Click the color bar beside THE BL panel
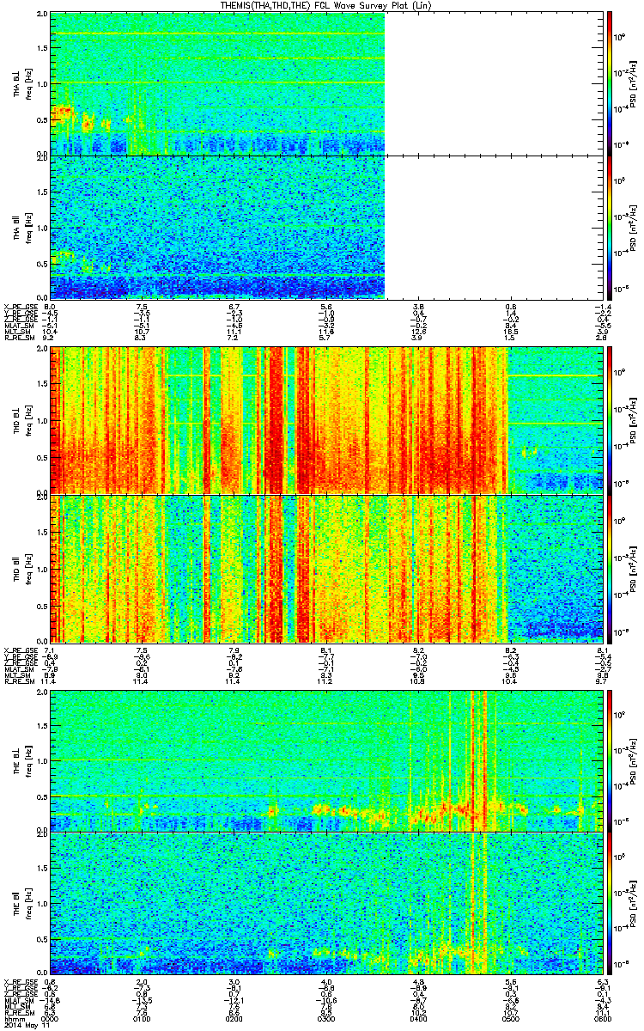Screen dimensions: 644x1031 (x=610, y=760)
